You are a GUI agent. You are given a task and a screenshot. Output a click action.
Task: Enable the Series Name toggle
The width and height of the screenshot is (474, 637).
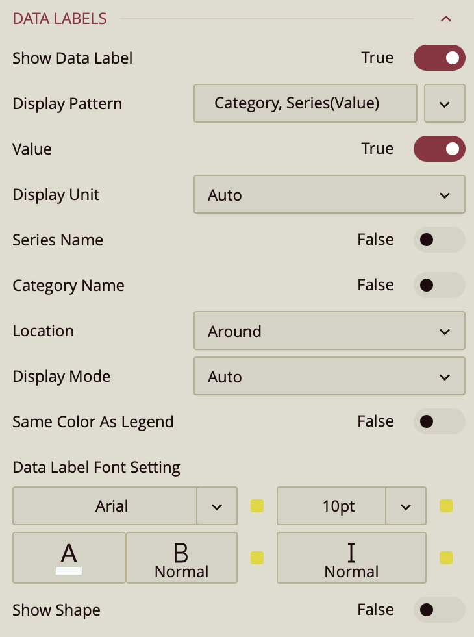(x=439, y=240)
